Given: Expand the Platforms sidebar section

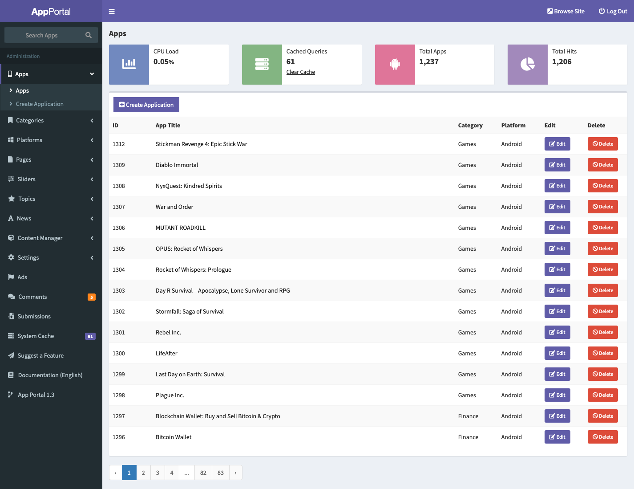Looking at the screenshot, I should pyautogui.click(x=29, y=140).
